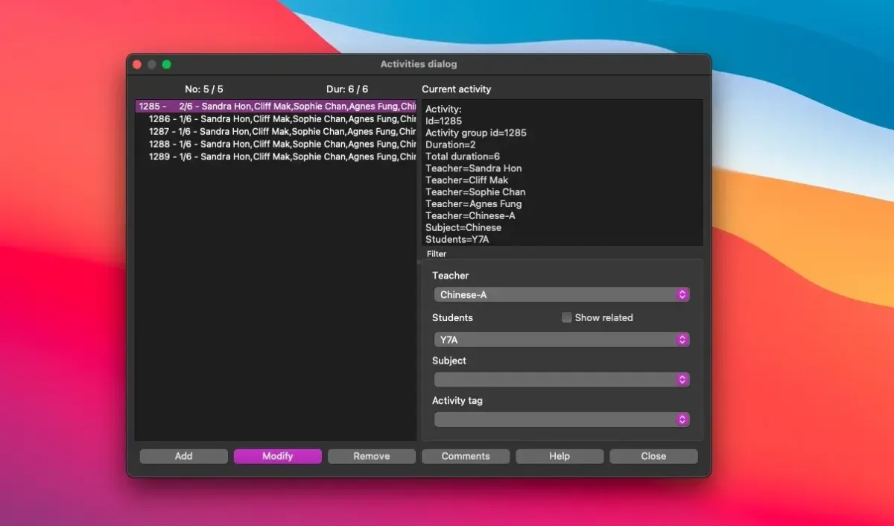
Task: Click the 'Teacher=Agnes Fung' line
Action: [474, 204]
